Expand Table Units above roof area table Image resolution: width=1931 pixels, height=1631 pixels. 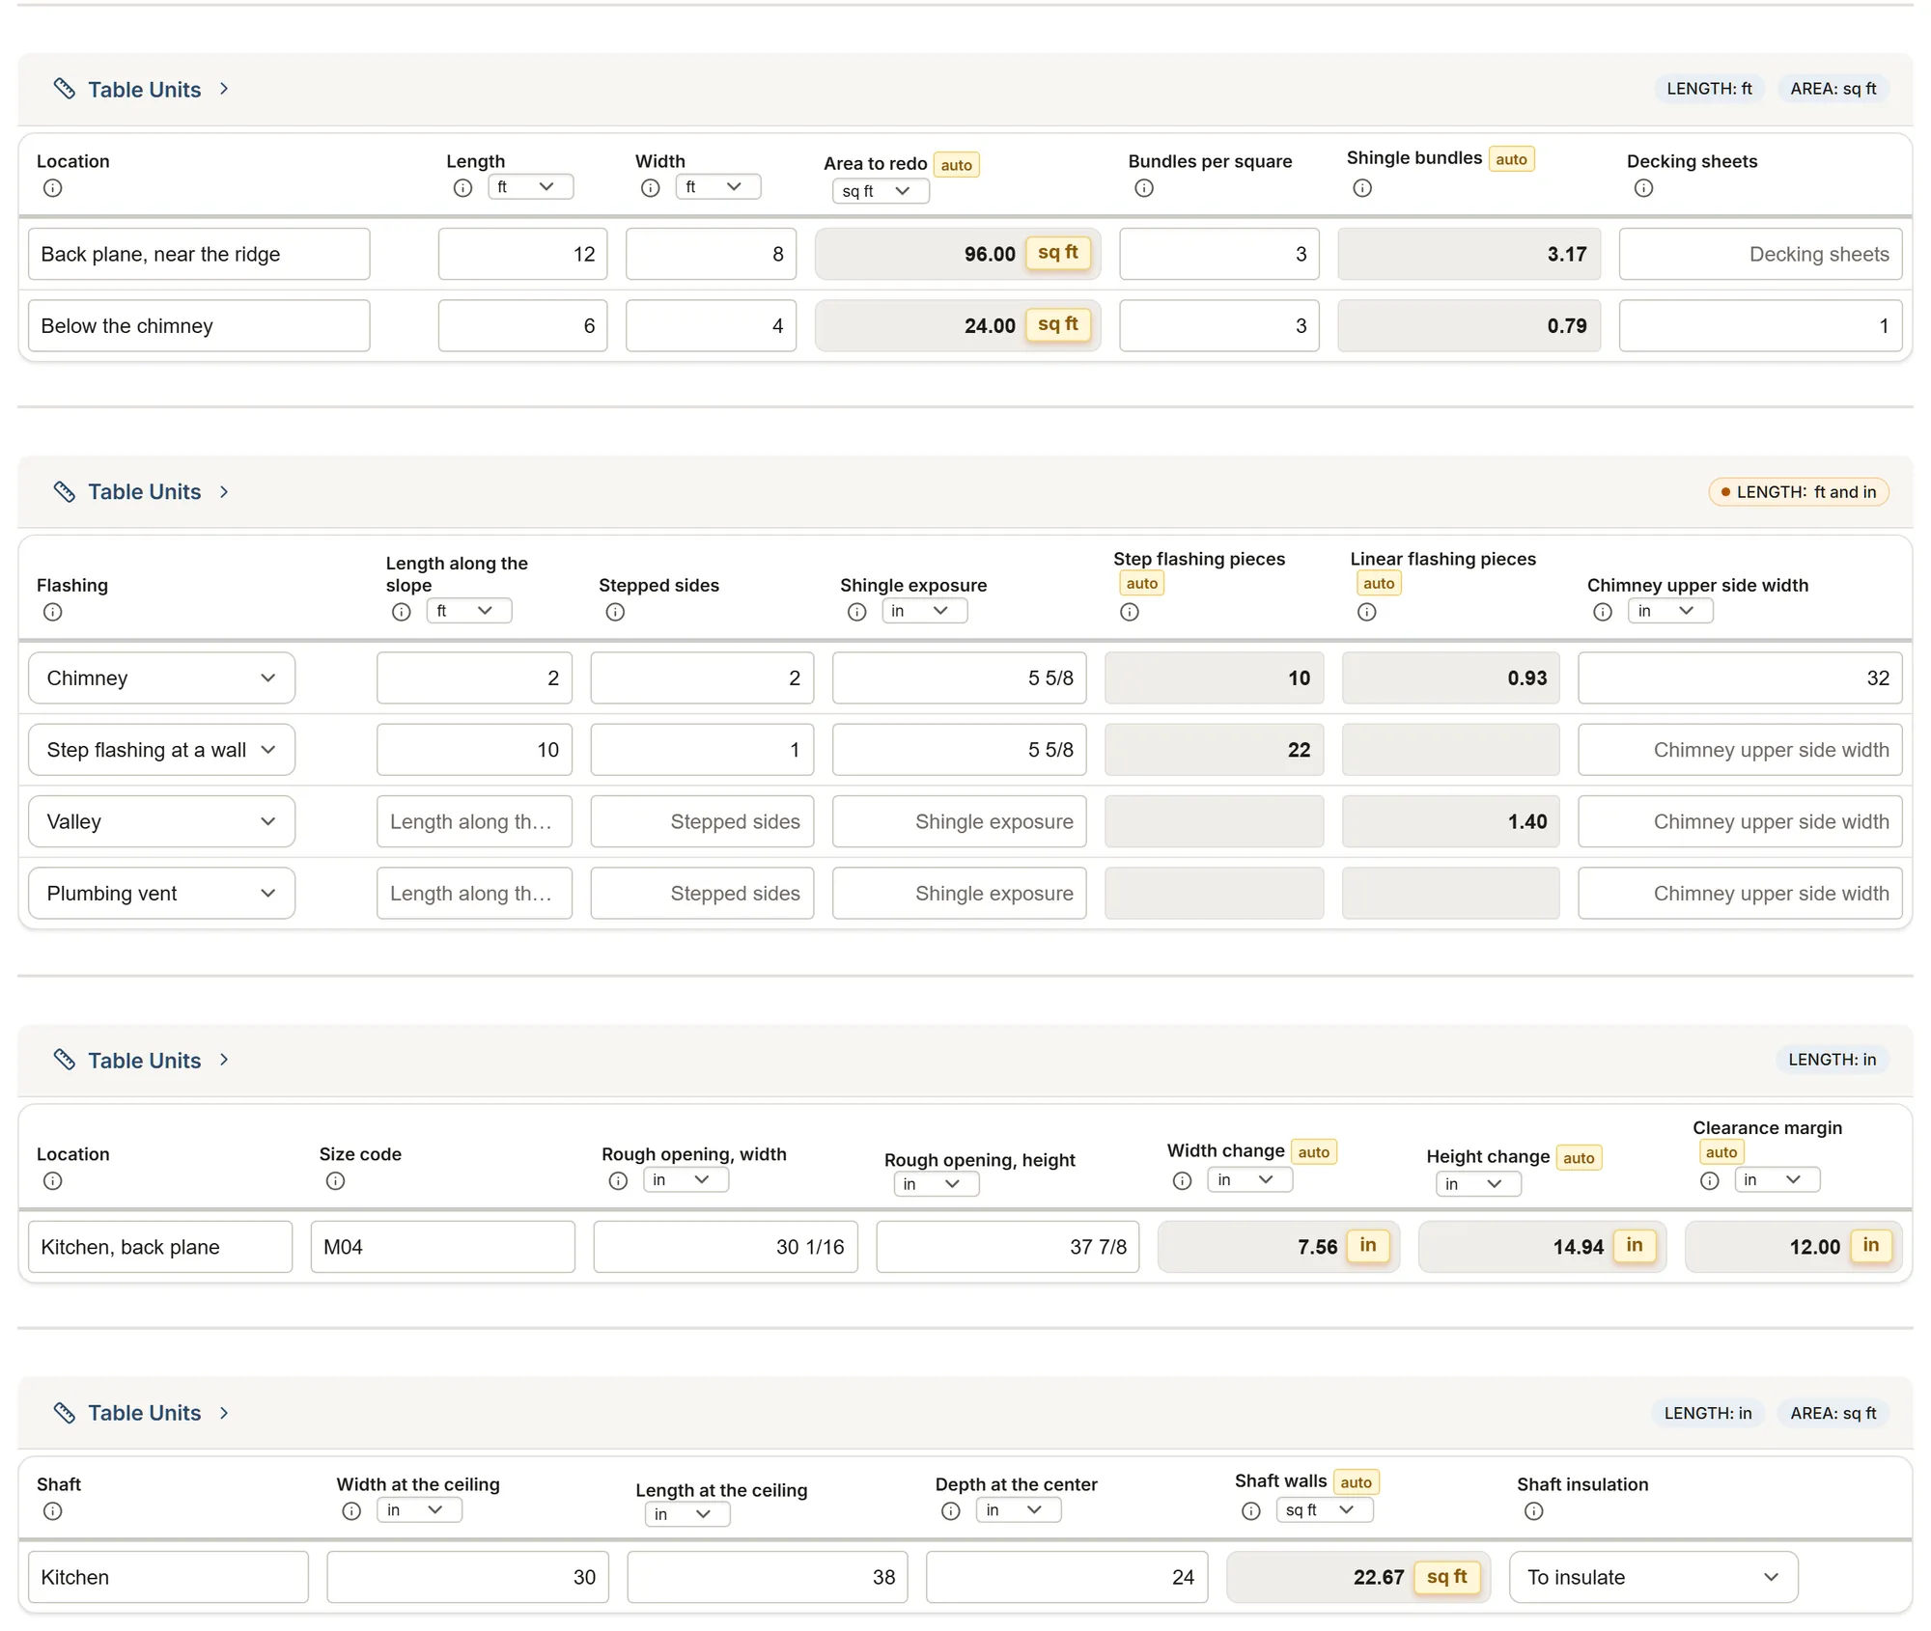142,89
